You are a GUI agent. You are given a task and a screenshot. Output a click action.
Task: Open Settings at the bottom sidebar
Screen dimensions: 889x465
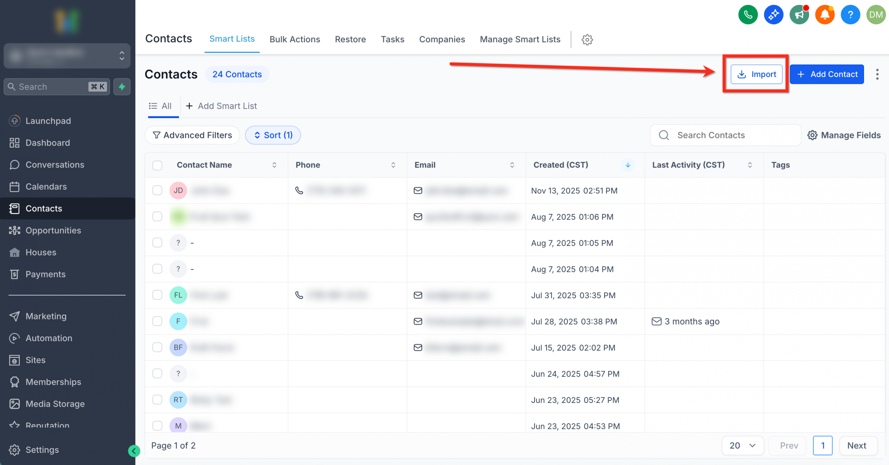tap(42, 450)
